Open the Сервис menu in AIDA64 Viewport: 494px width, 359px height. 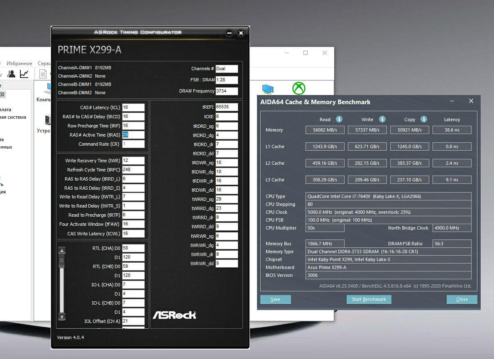point(44,63)
